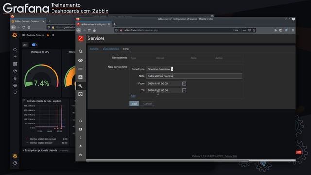The width and height of the screenshot is (311, 175).
Task: Click the Zabbix Server dashboard title in Grafana
Action: (35, 35)
